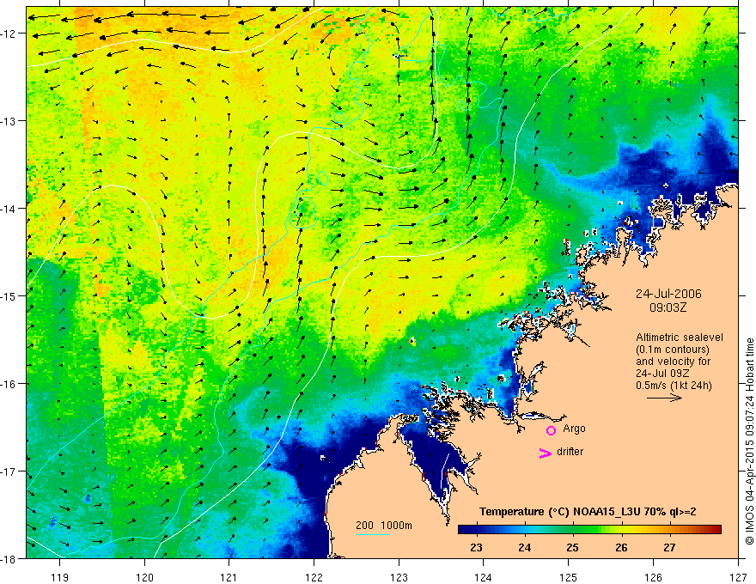The height and width of the screenshot is (584, 756).
Task: Click the longitude label 125
Action: click(569, 577)
